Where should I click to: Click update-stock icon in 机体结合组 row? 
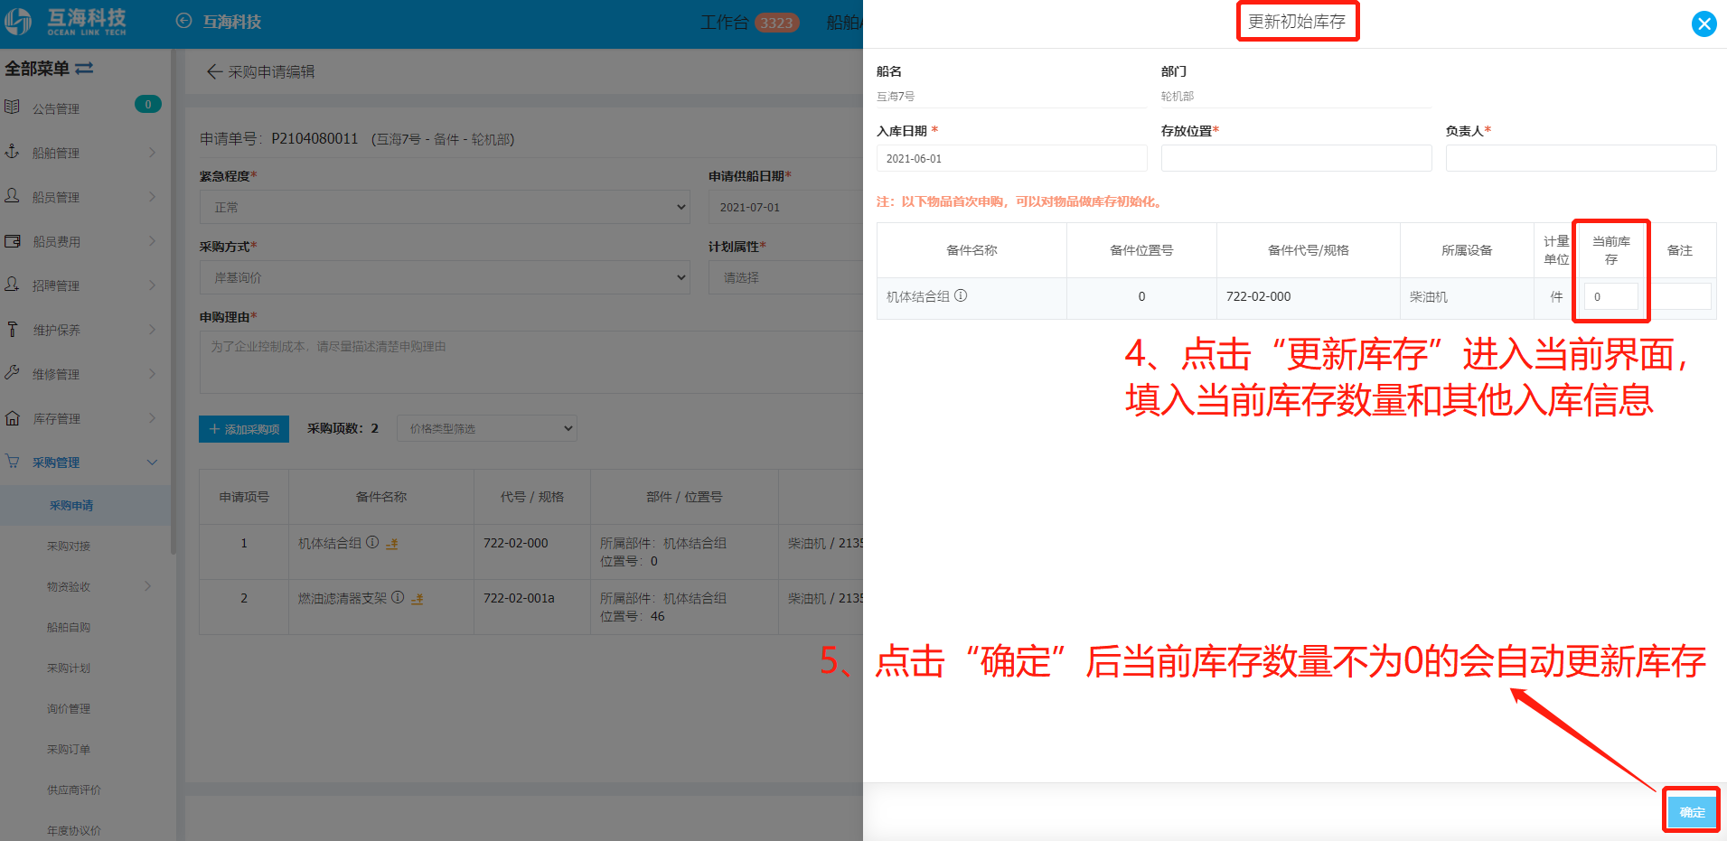pyautogui.click(x=392, y=544)
